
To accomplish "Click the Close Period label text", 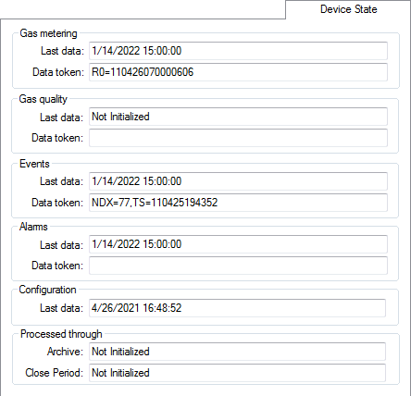I will (55, 373).
